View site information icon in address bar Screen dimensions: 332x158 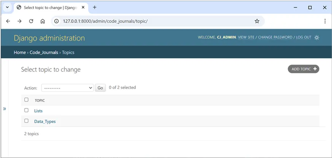pos(56,21)
